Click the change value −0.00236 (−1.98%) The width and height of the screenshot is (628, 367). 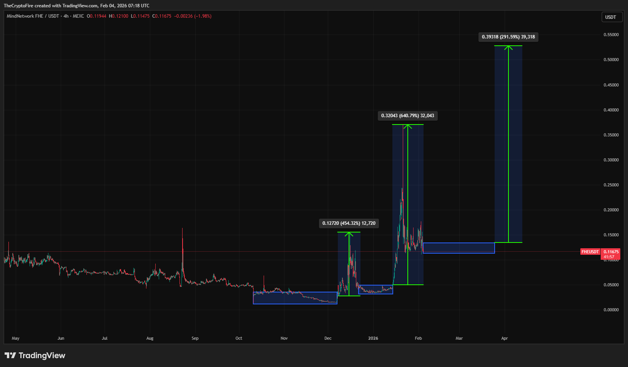point(193,16)
